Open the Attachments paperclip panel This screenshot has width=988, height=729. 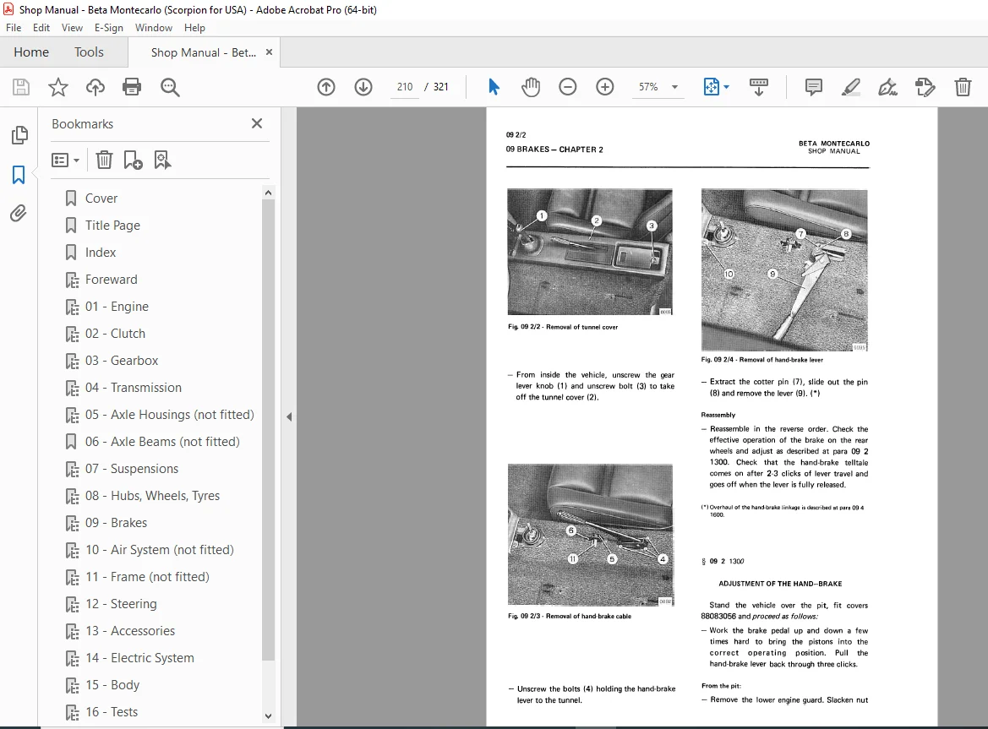[19, 214]
